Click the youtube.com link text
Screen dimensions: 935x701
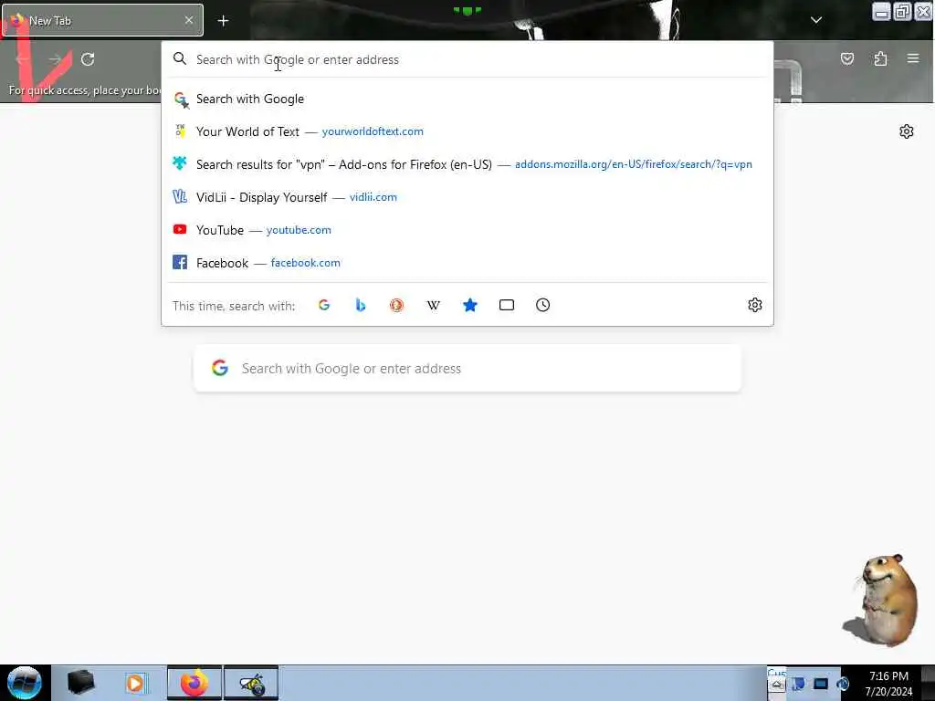pos(299,230)
